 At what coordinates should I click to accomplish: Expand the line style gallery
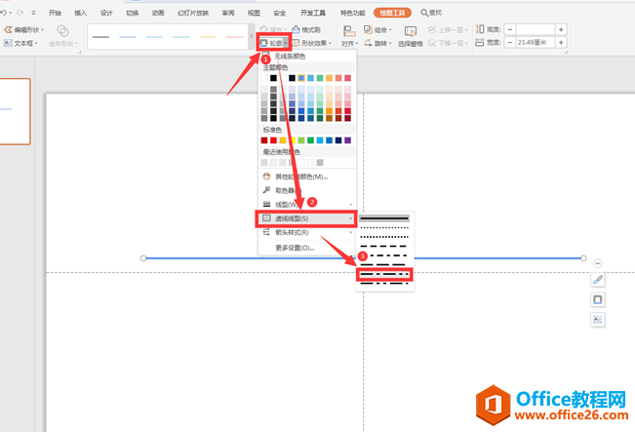(252, 37)
